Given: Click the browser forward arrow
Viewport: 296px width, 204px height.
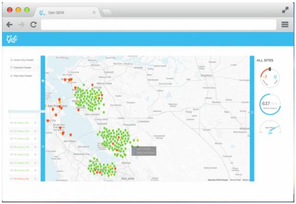Looking at the screenshot, I should tap(21, 24).
